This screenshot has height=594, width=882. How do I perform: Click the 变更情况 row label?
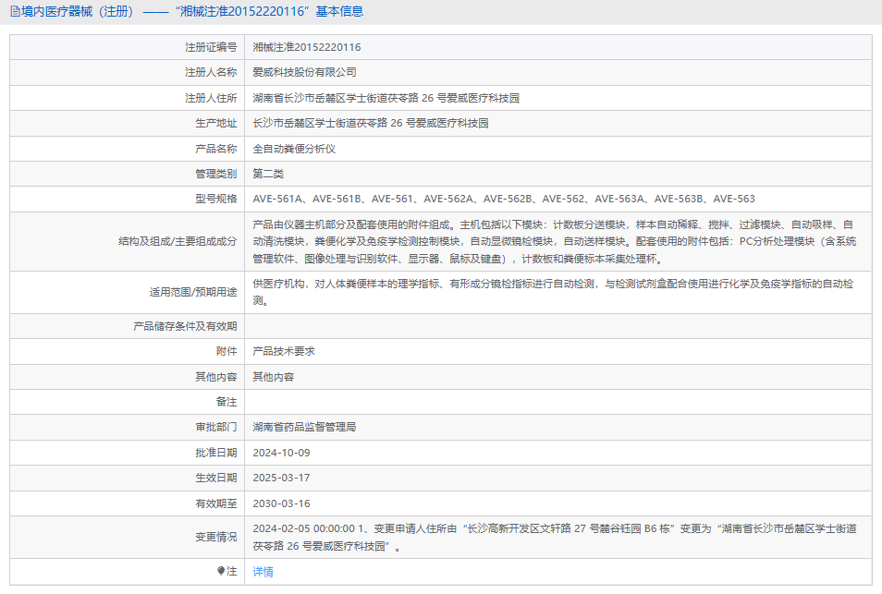click(x=215, y=537)
